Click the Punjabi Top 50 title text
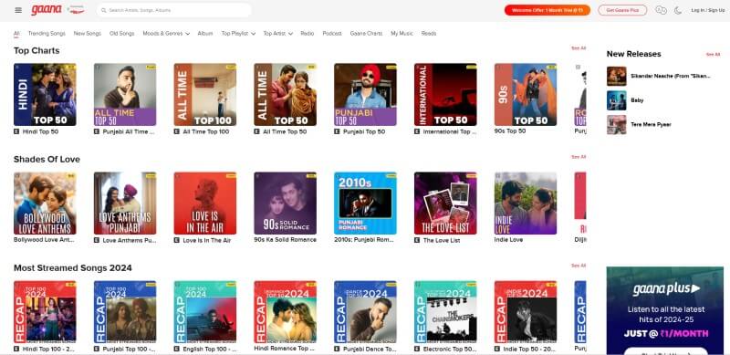The height and width of the screenshot is (355, 730). (364, 131)
